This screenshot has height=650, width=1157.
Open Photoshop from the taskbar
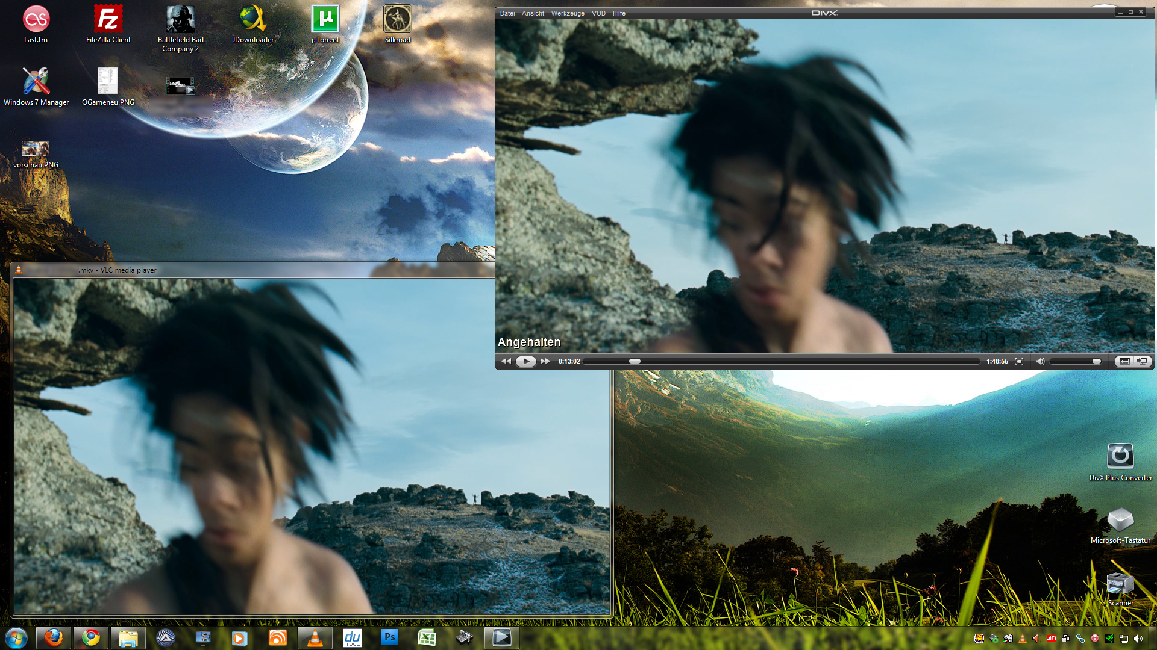[390, 637]
